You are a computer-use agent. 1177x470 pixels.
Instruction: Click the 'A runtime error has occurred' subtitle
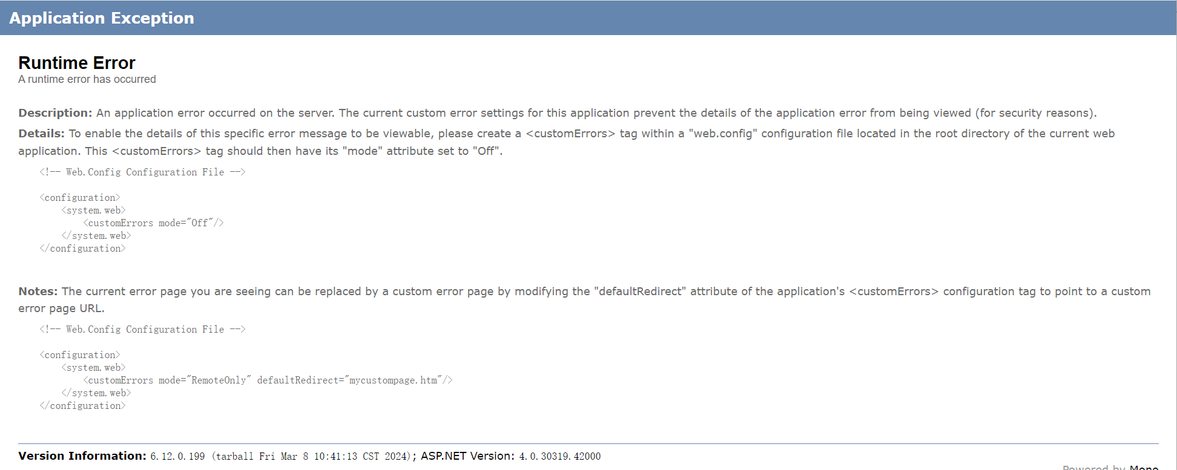87,79
